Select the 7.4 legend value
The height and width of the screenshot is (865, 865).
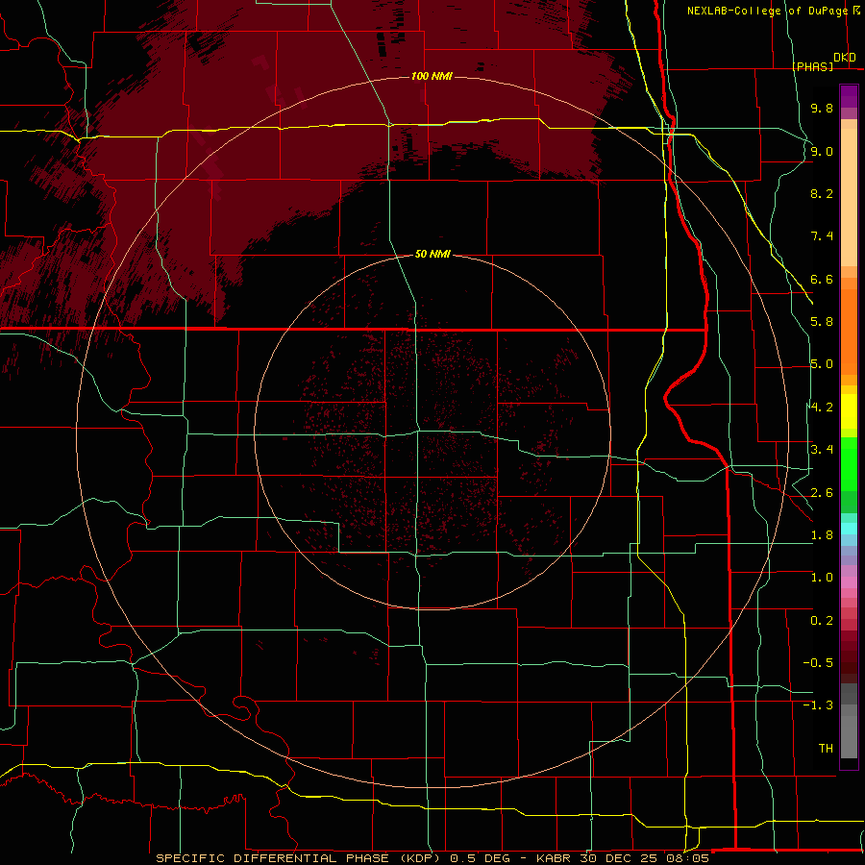pos(822,236)
